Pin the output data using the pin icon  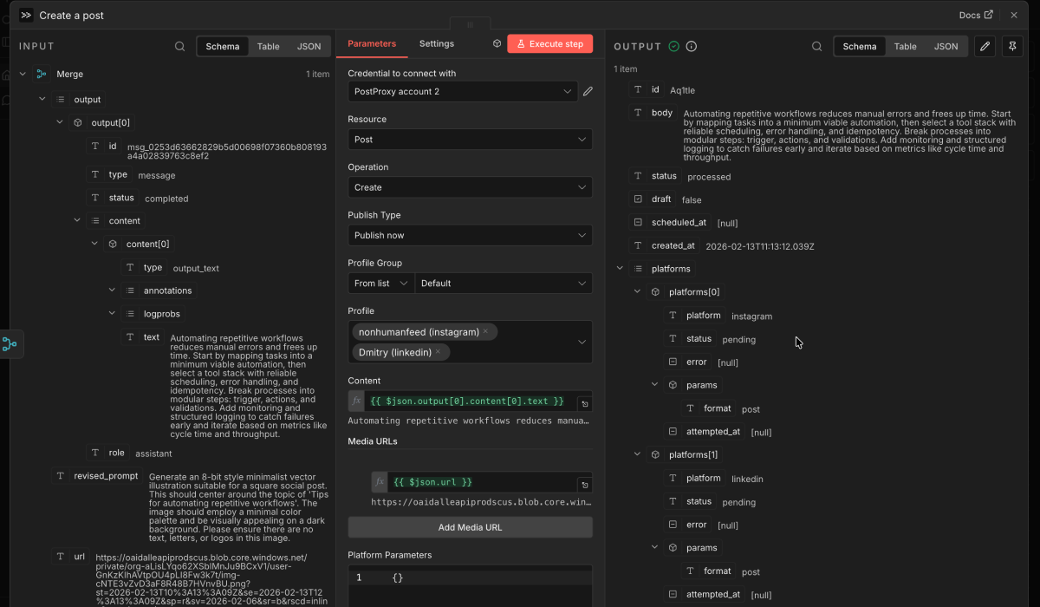pos(1012,46)
